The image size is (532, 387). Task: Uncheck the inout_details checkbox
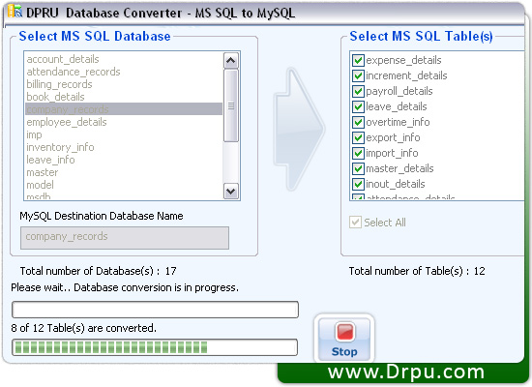[358, 184]
